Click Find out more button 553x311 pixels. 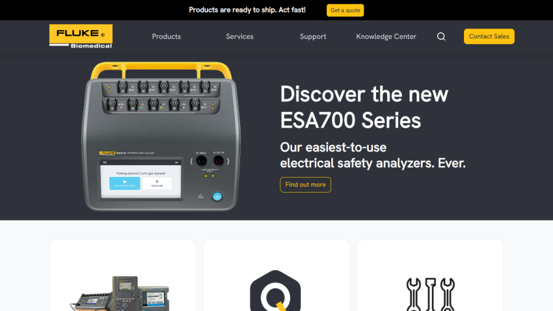point(305,185)
